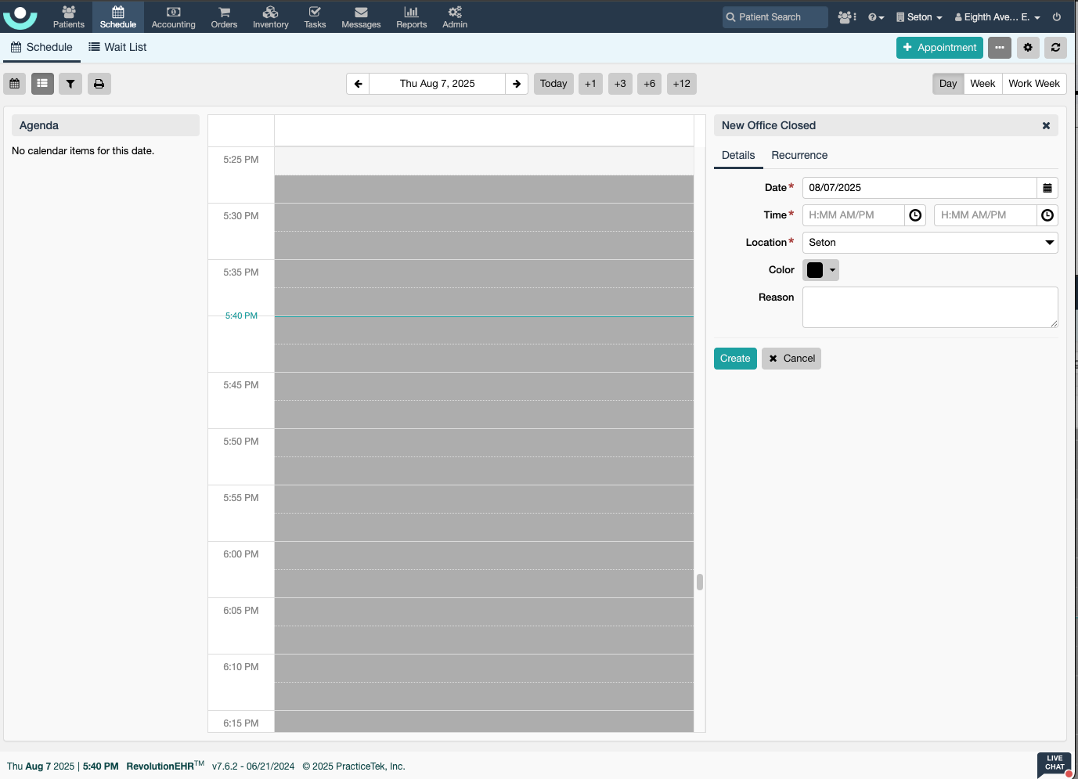
Task: Open the Inventory module
Action: (270, 16)
